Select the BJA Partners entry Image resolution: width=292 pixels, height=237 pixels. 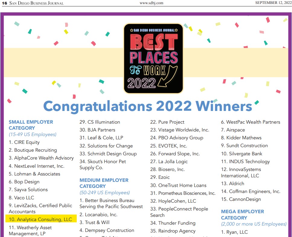click(98, 130)
